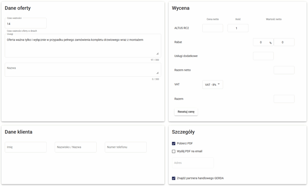Open the VAT rate dropdown

pyautogui.click(x=212, y=85)
